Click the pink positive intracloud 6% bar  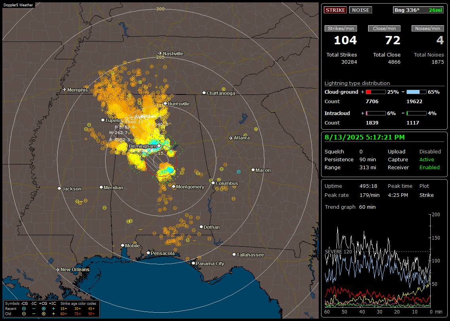(x=376, y=113)
